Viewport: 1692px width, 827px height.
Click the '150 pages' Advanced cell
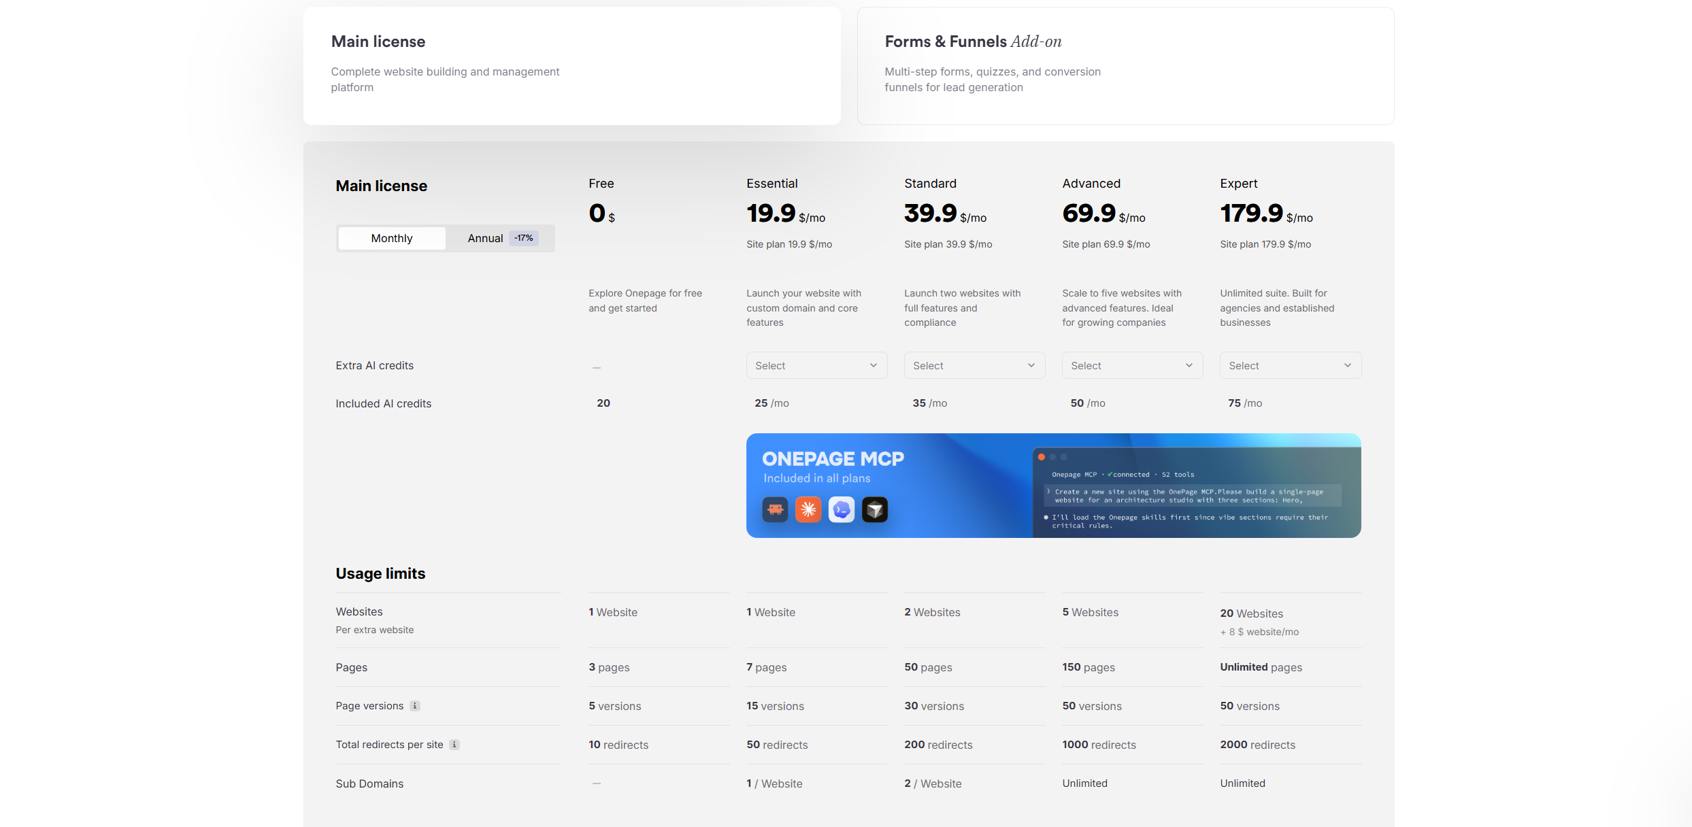tap(1089, 667)
